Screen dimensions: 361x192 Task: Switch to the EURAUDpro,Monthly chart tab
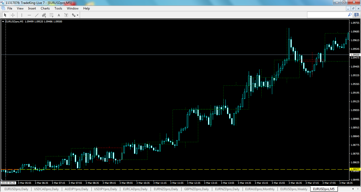[x=260, y=189]
